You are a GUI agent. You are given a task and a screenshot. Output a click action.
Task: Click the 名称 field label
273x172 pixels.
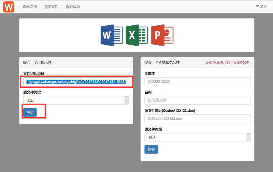coord(148,92)
